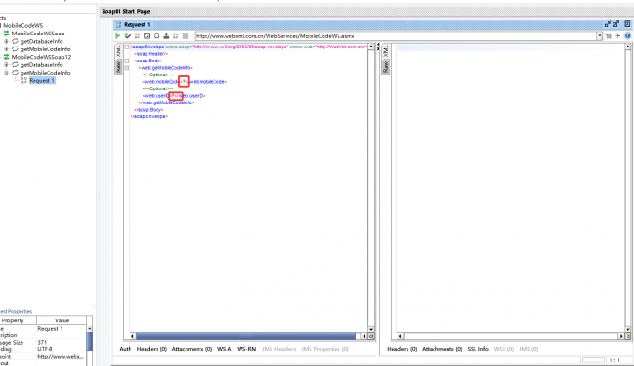Screen dimensions: 634x366
Task: Click the horizontal scrollbar of request editor
Action: coord(246,336)
